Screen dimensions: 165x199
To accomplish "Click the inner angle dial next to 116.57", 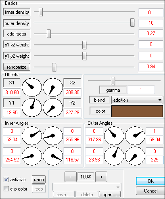I will point(53,156).
